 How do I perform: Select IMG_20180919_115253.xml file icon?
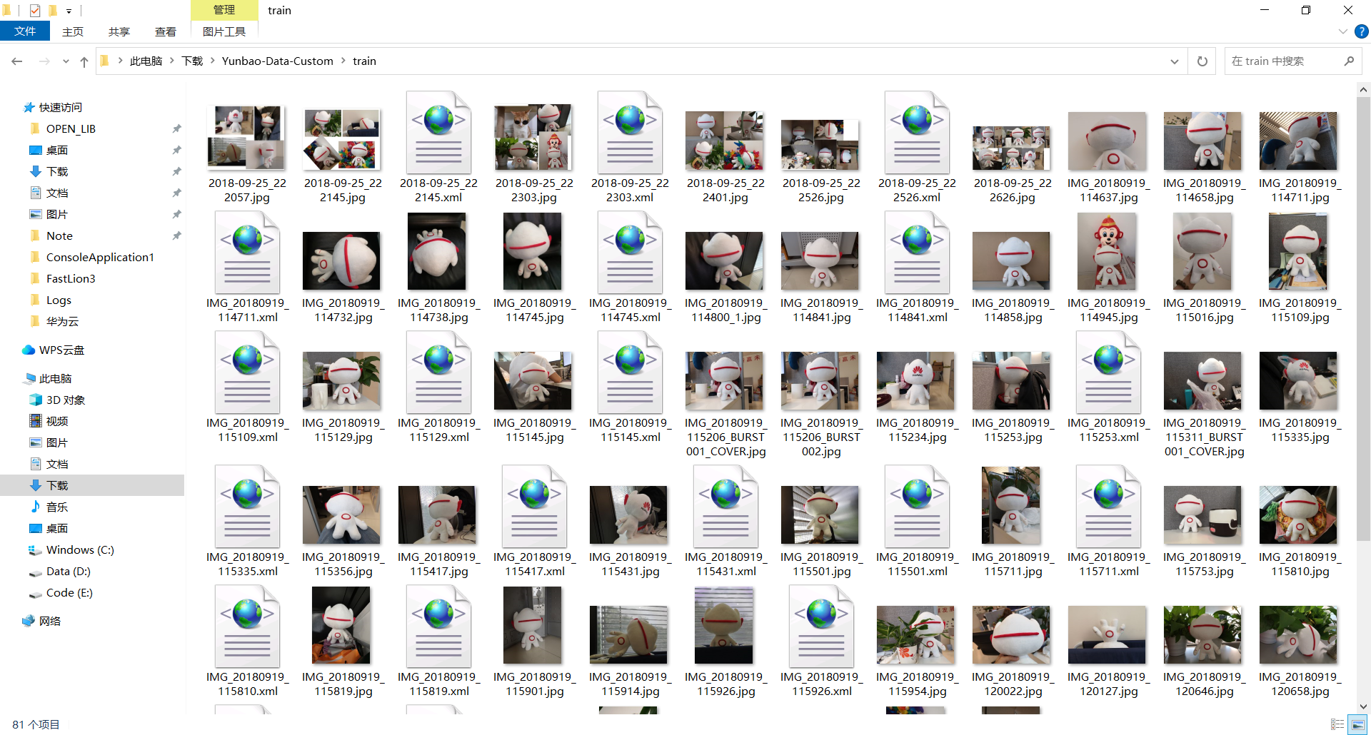(1108, 372)
